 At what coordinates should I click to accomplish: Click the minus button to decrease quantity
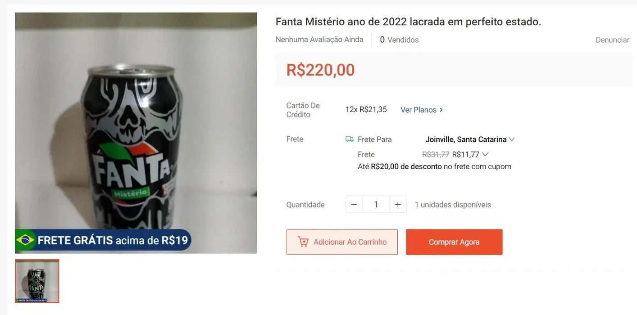pos(354,204)
